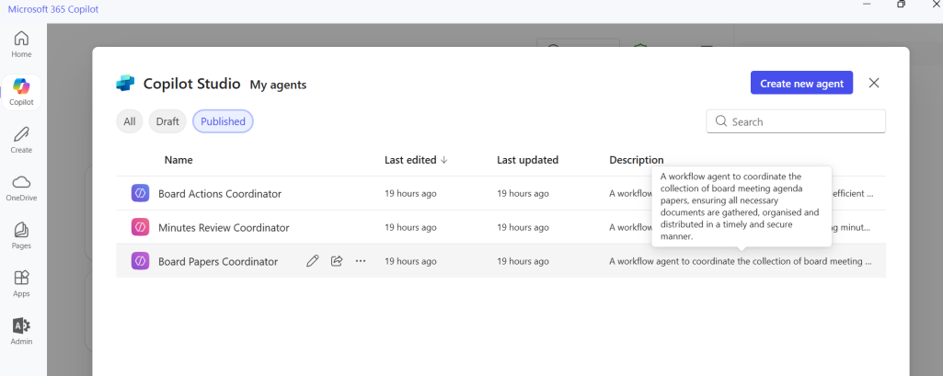Open Copilot in the left sidebar
Viewport: 943px width, 376px height.
(x=21, y=92)
